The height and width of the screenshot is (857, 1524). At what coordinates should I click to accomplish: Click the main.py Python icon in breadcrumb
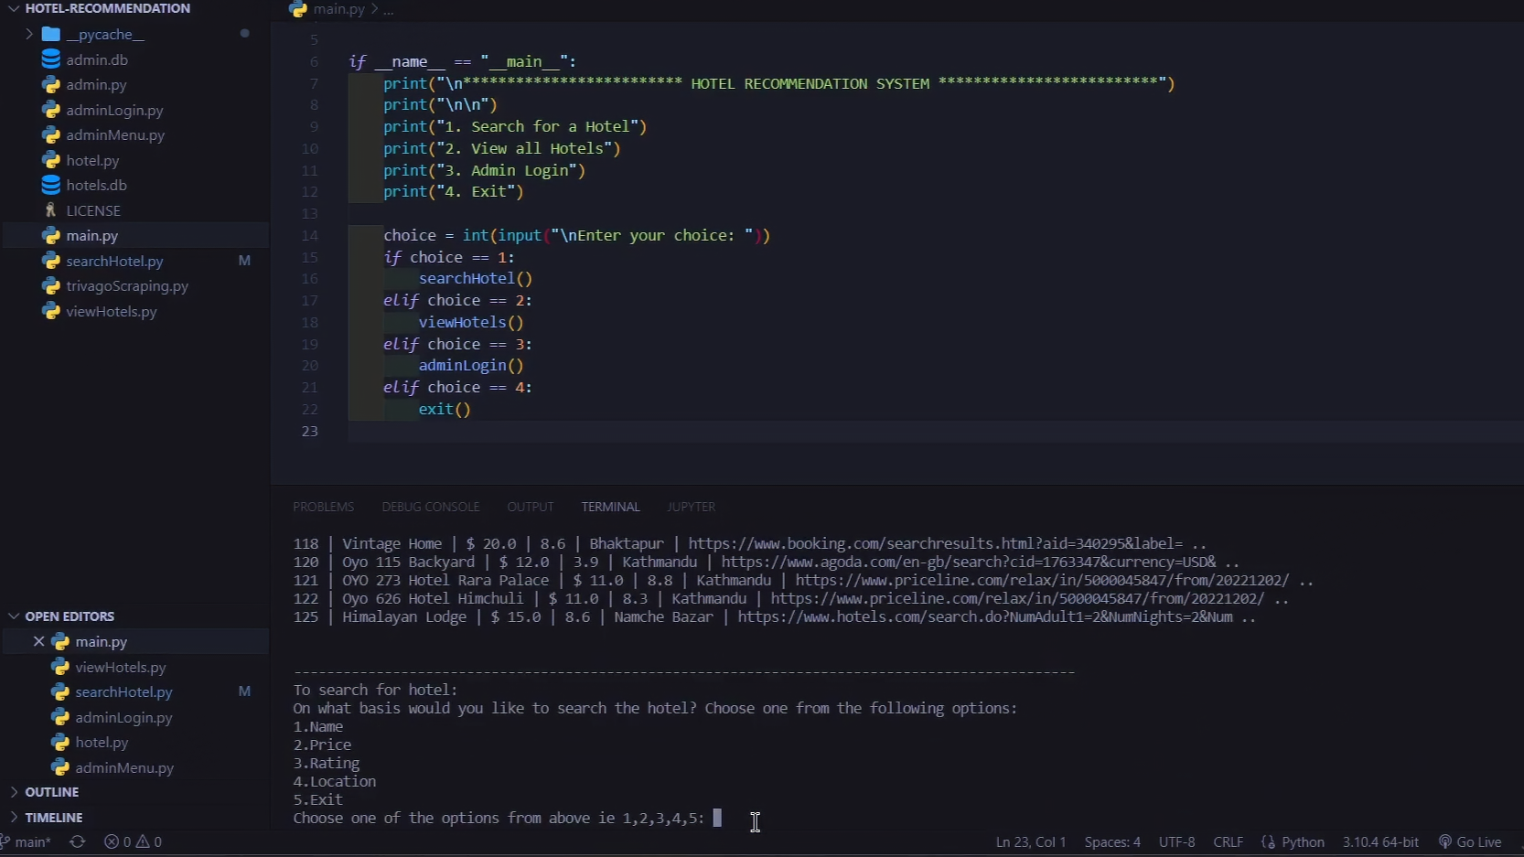[298, 9]
